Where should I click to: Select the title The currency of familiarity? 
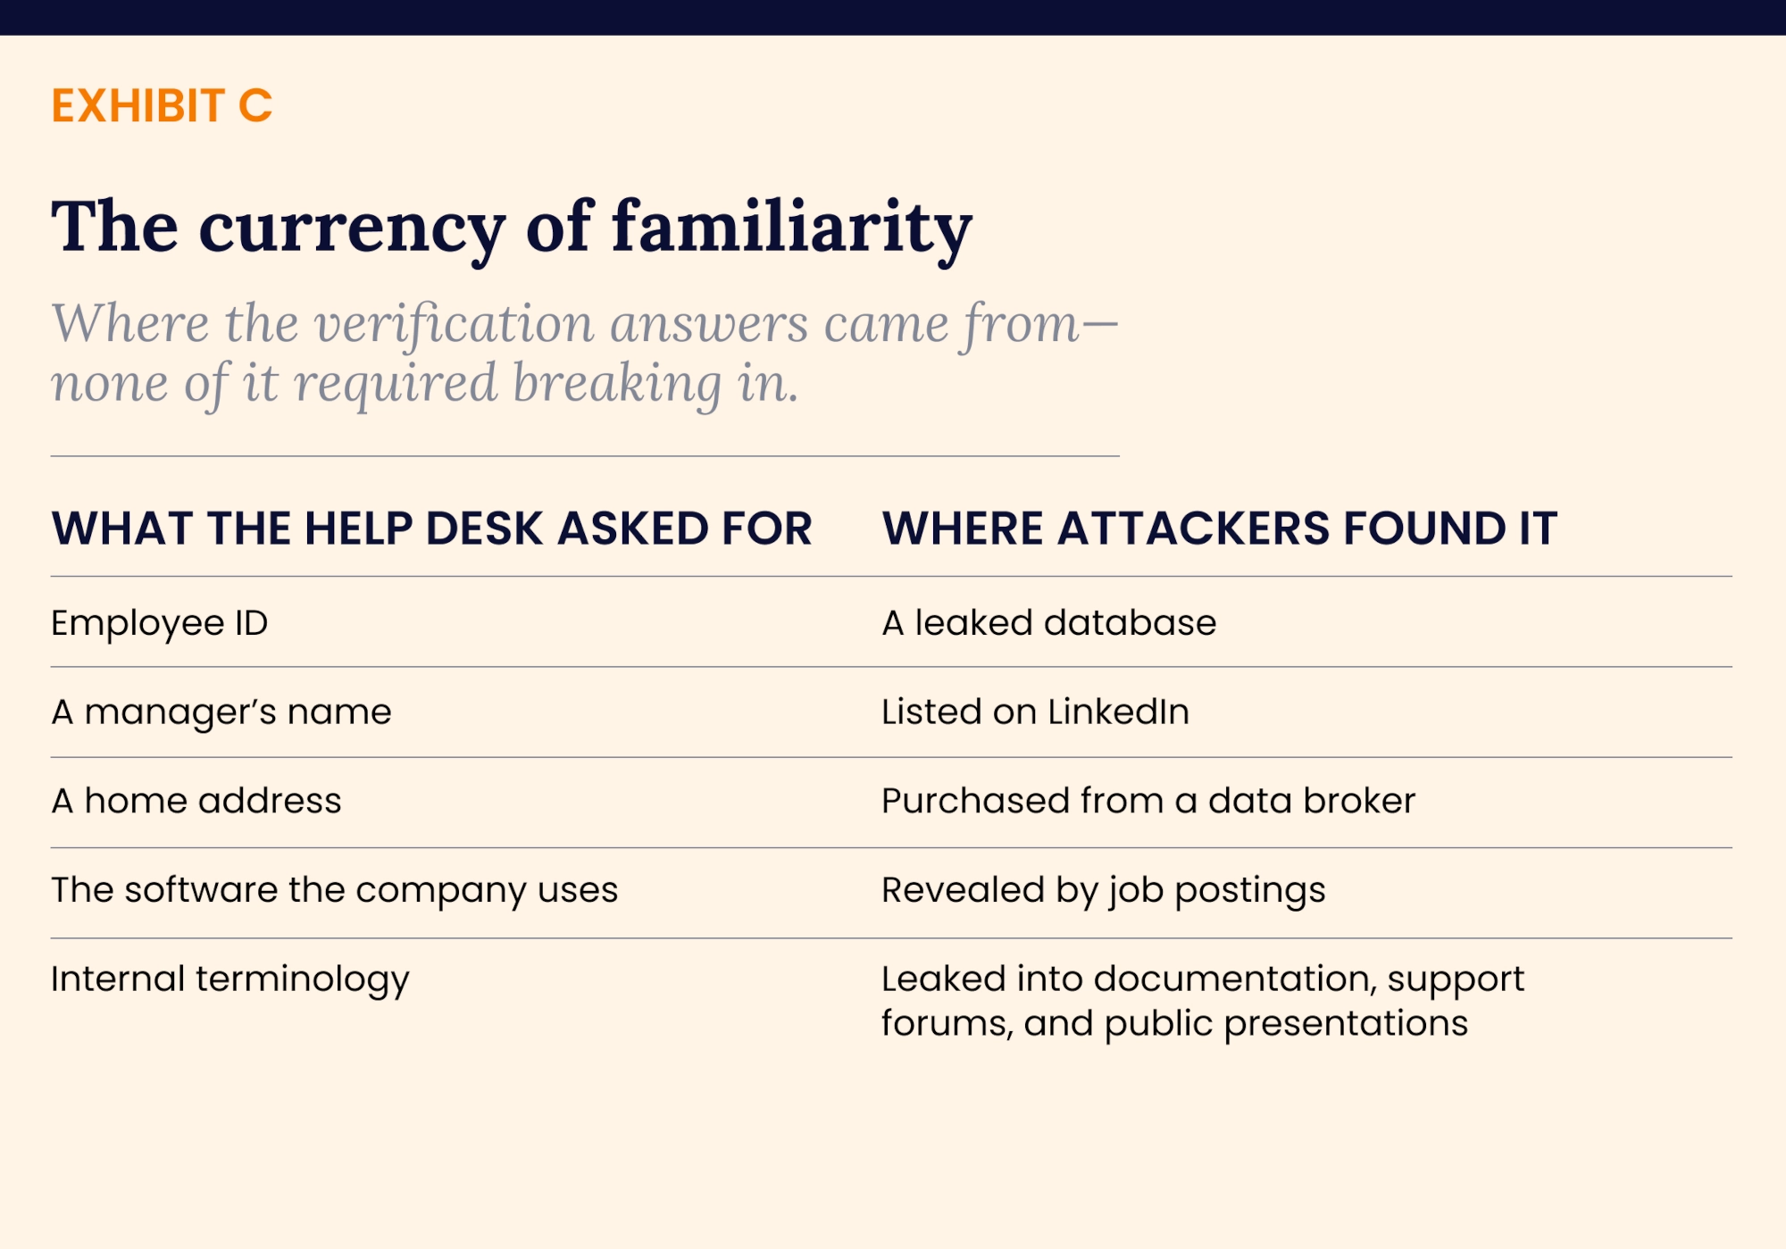(512, 228)
